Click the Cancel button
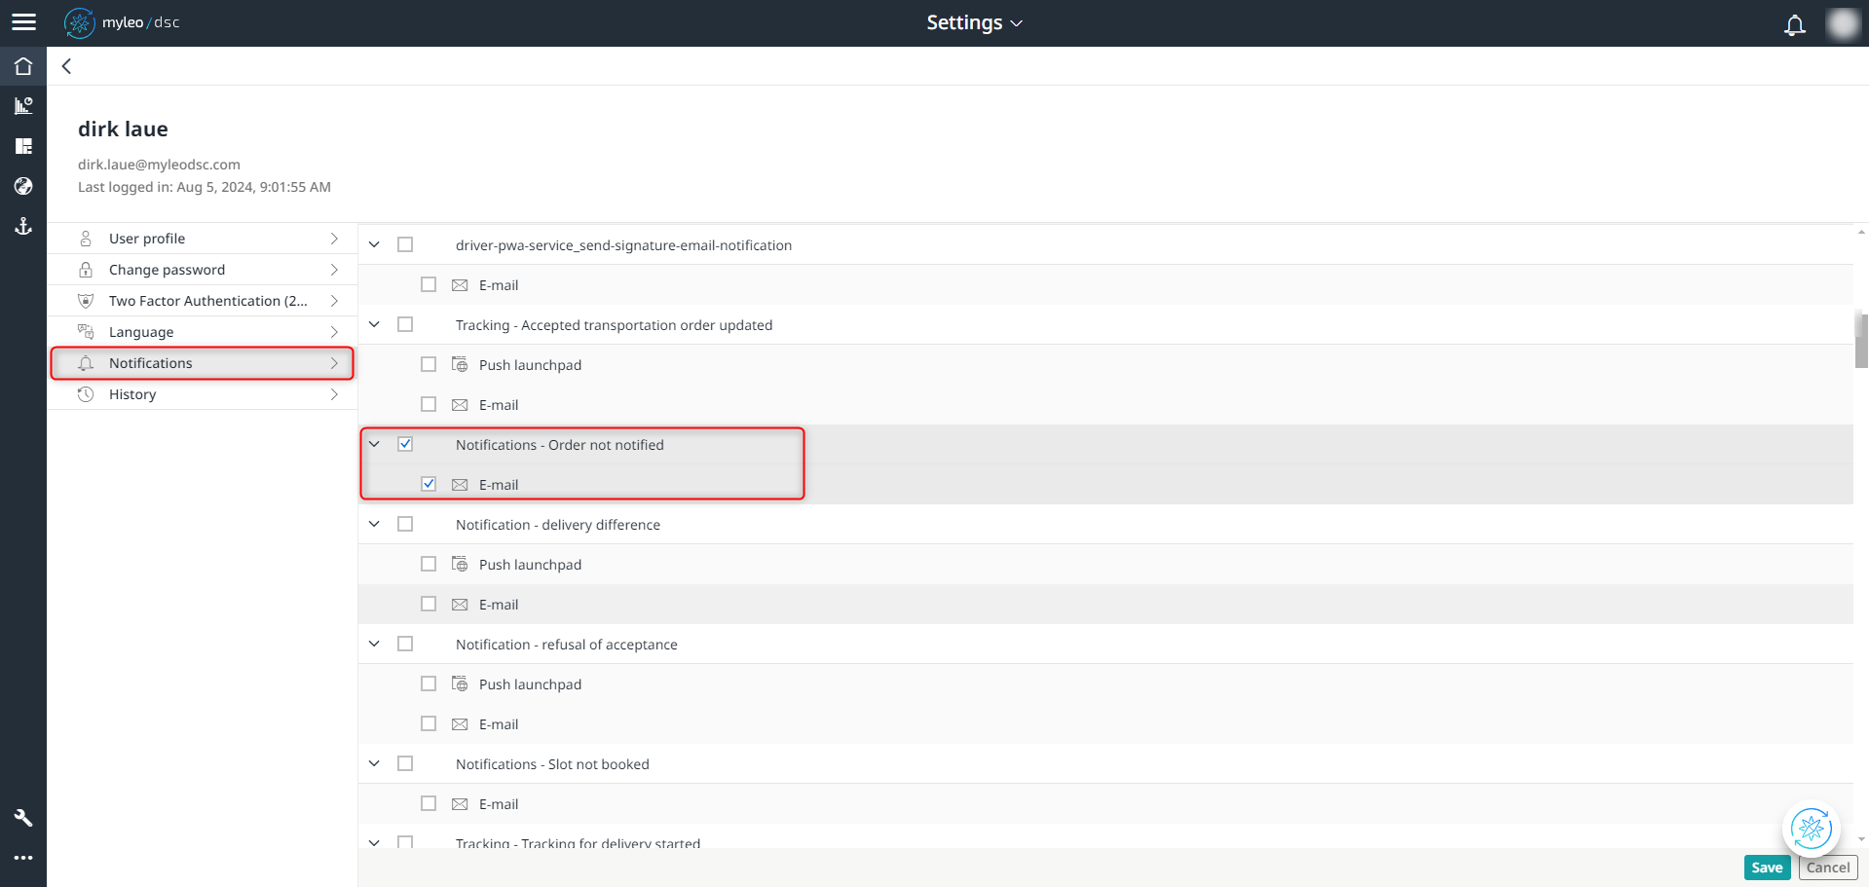 click(x=1827, y=867)
